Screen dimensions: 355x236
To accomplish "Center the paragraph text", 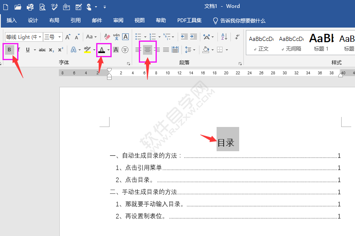I will (x=148, y=50).
